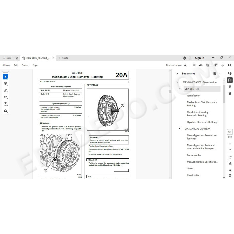Image resolution: width=234 pixels, height=234 pixels.
Task: Zoom in with magnifier plus
Action: [230, 170]
